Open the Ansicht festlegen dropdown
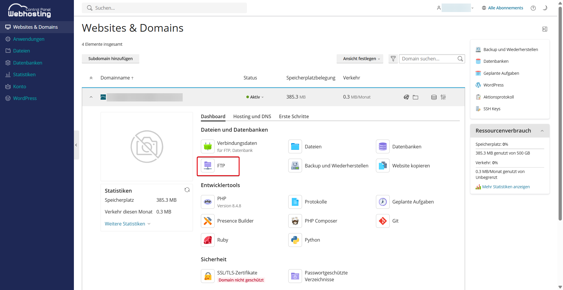This screenshot has width=563, height=290. (x=360, y=59)
